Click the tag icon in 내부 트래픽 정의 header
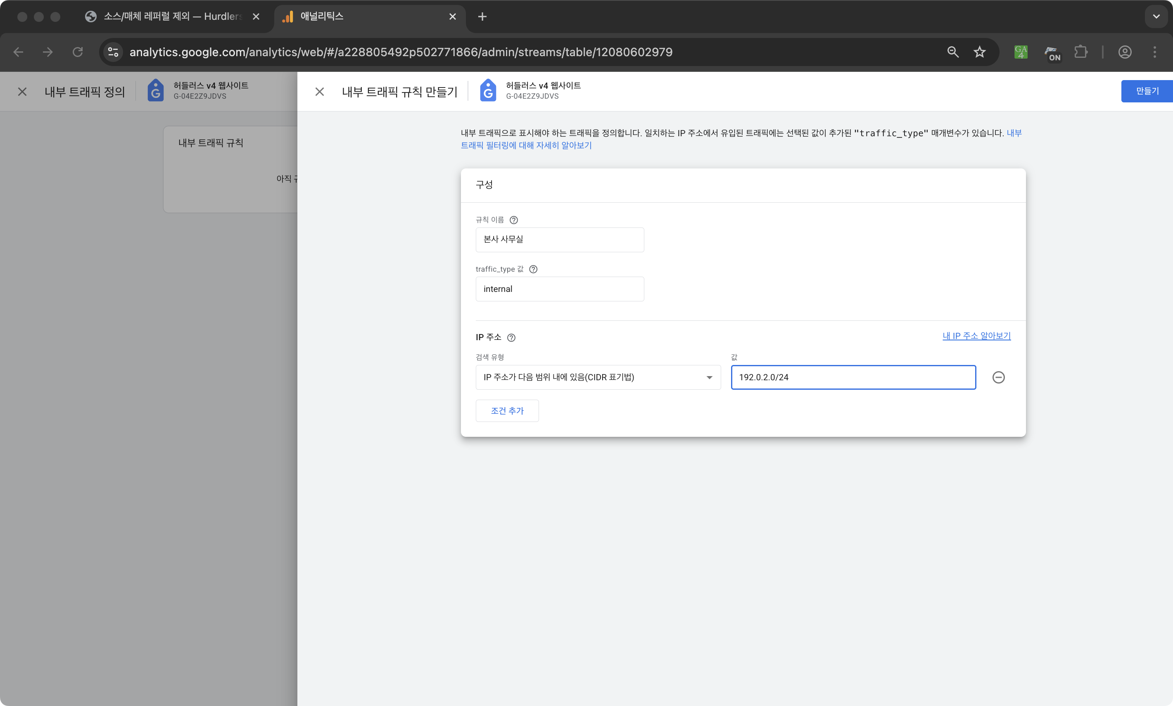Image resolution: width=1173 pixels, height=706 pixels. 155,90
